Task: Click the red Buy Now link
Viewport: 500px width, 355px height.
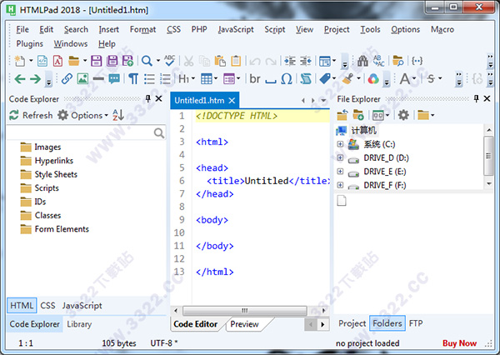Action: tap(459, 343)
